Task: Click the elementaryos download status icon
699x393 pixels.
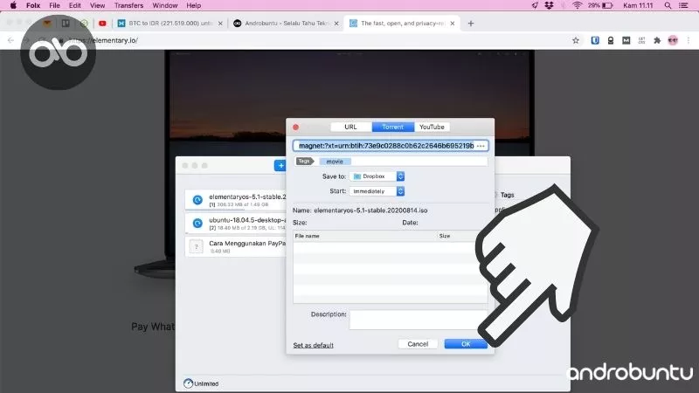Action: (x=197, y=200)
